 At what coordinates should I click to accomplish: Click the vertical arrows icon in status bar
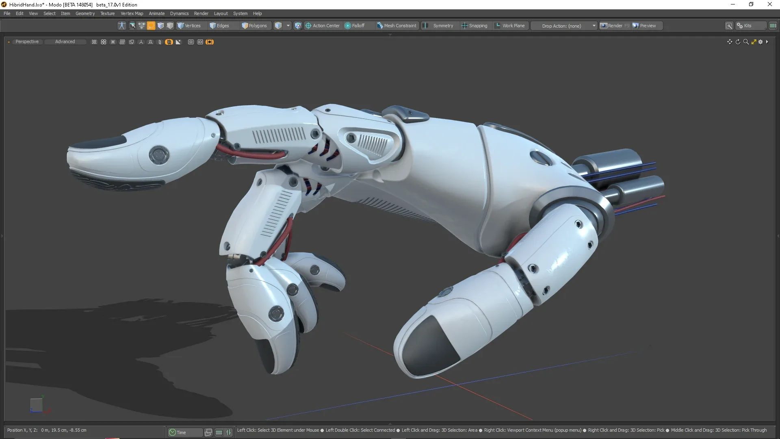click(x=229, y=432)
